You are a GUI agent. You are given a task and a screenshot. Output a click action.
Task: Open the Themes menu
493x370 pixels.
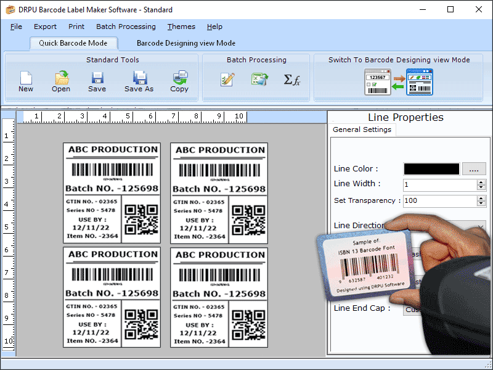click(x=181, y=27)
